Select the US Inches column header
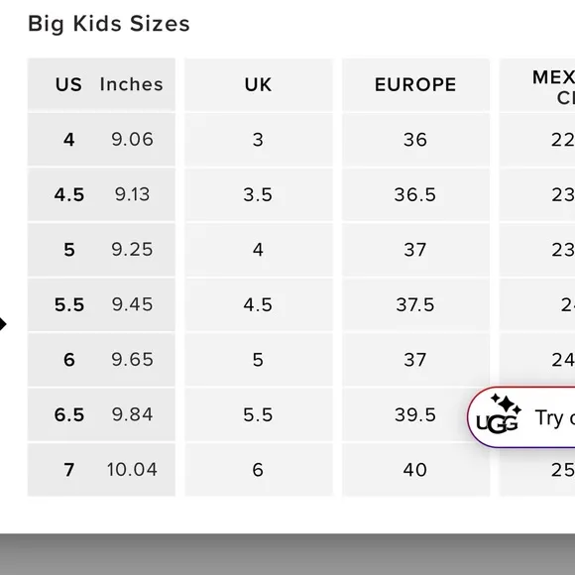Viewport: 575px width, 575px height. (101, 84)
